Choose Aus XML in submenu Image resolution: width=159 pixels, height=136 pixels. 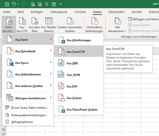pos(79,63)
